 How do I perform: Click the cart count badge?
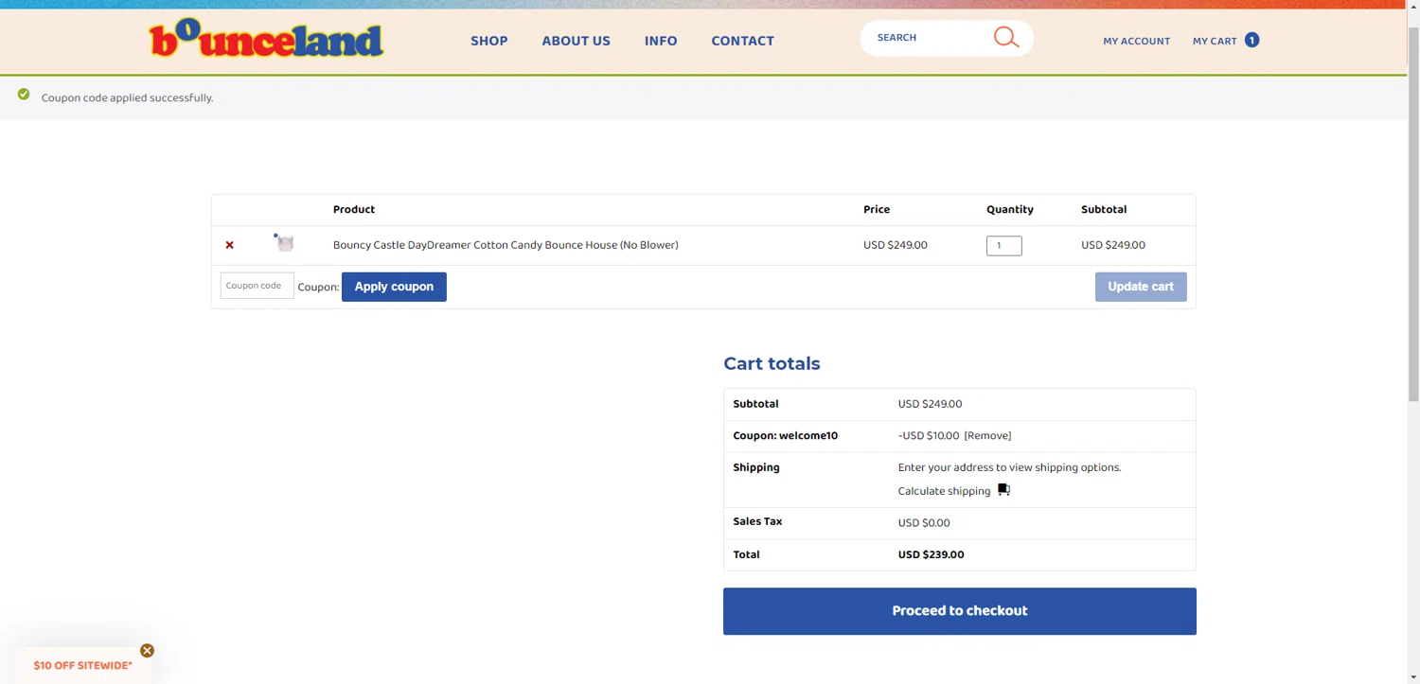(x=1251, y=40)
